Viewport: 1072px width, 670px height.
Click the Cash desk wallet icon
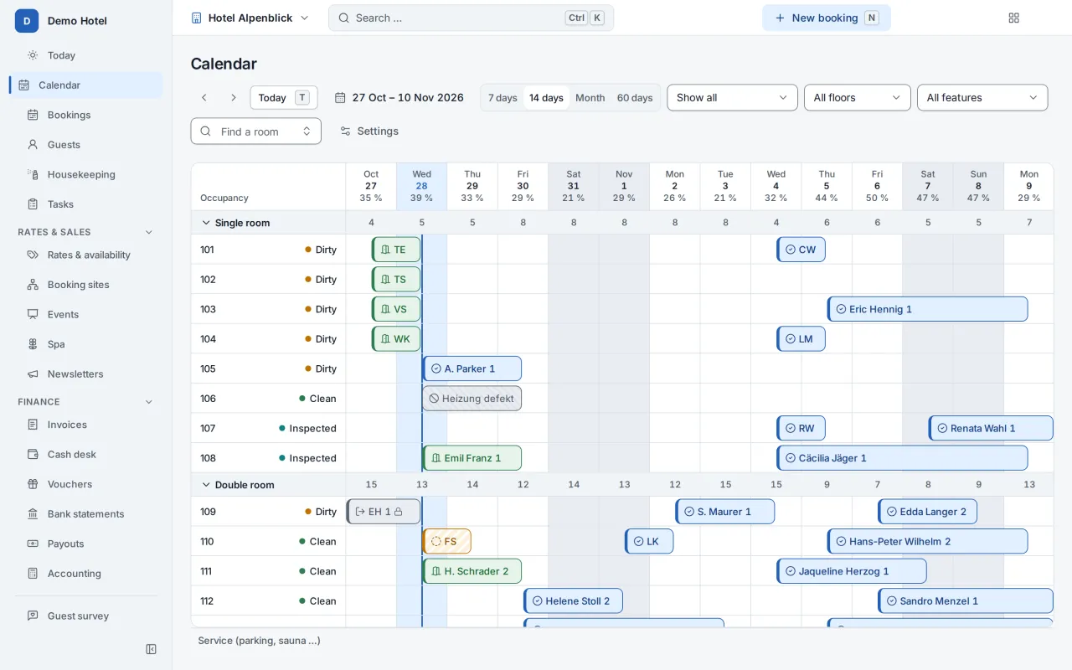33,455
